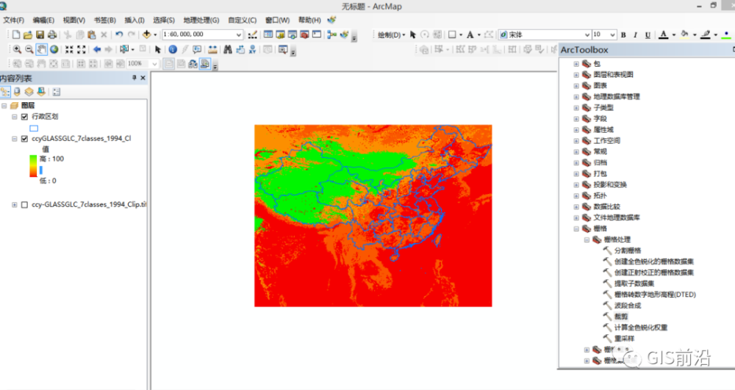Open the 裁剪 clip tool

point(621,317)
